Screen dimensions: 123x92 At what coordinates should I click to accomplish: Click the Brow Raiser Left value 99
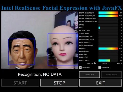(x=121, y=13)
